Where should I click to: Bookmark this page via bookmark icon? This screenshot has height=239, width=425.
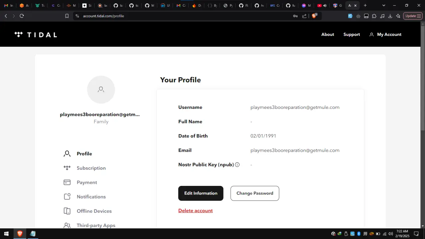67,16
